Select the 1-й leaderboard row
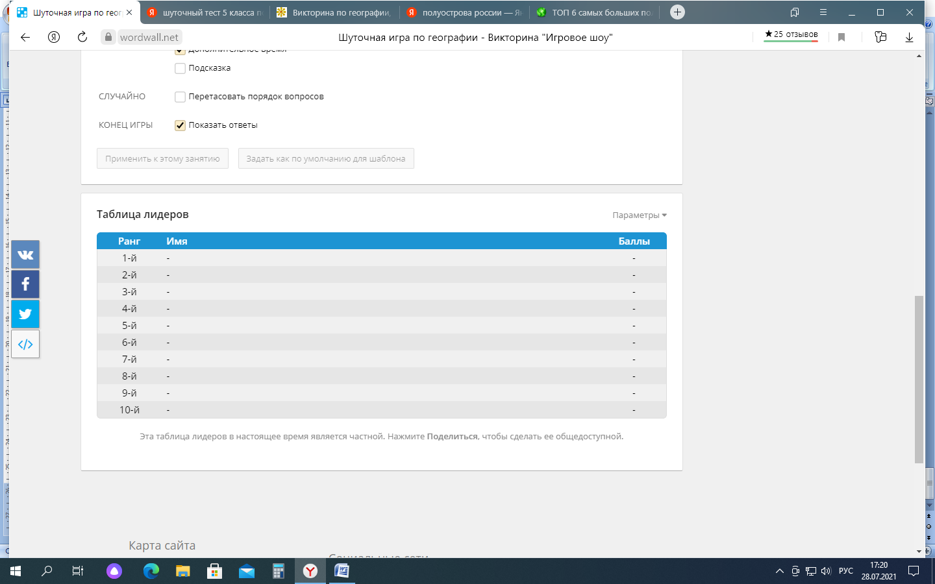The height and width of the screenshot is (584, 935). tap(382, 258)
